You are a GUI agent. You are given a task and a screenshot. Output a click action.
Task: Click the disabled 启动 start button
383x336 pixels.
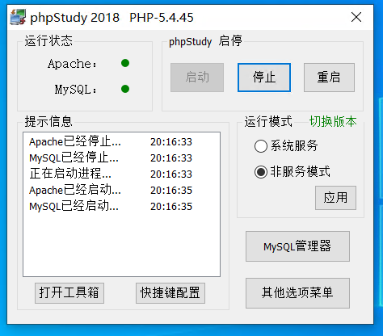pyautogui.click(x=197, y=78)
